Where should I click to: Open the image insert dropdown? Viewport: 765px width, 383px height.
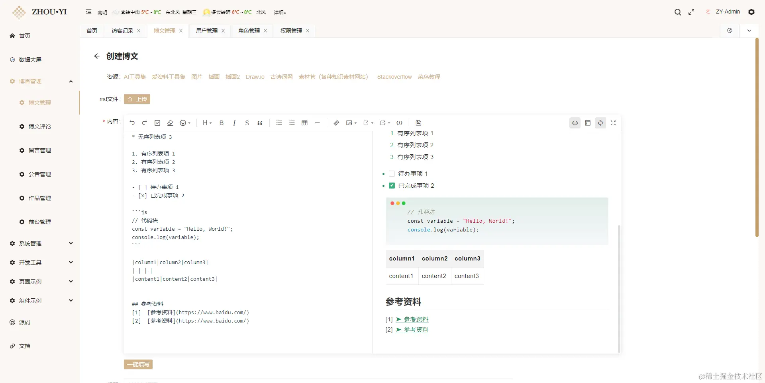(x=351, y=123)
